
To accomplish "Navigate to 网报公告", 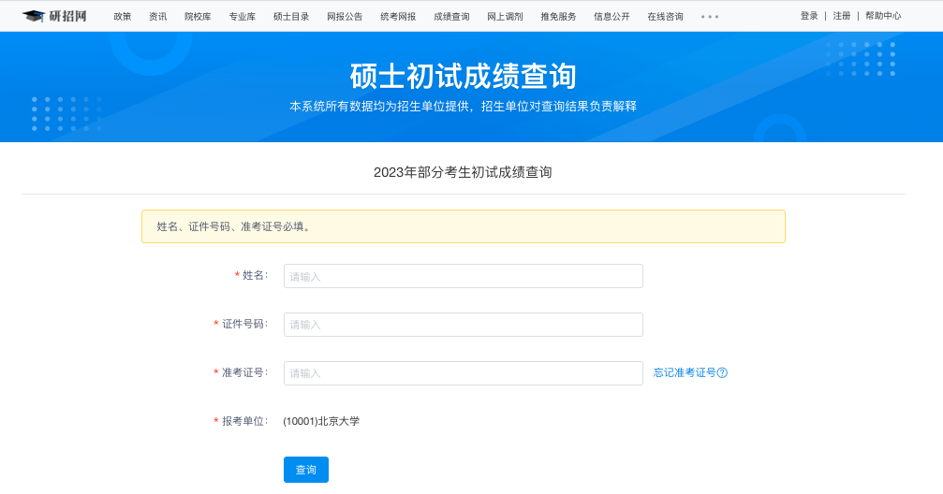I will coord(345,17).
